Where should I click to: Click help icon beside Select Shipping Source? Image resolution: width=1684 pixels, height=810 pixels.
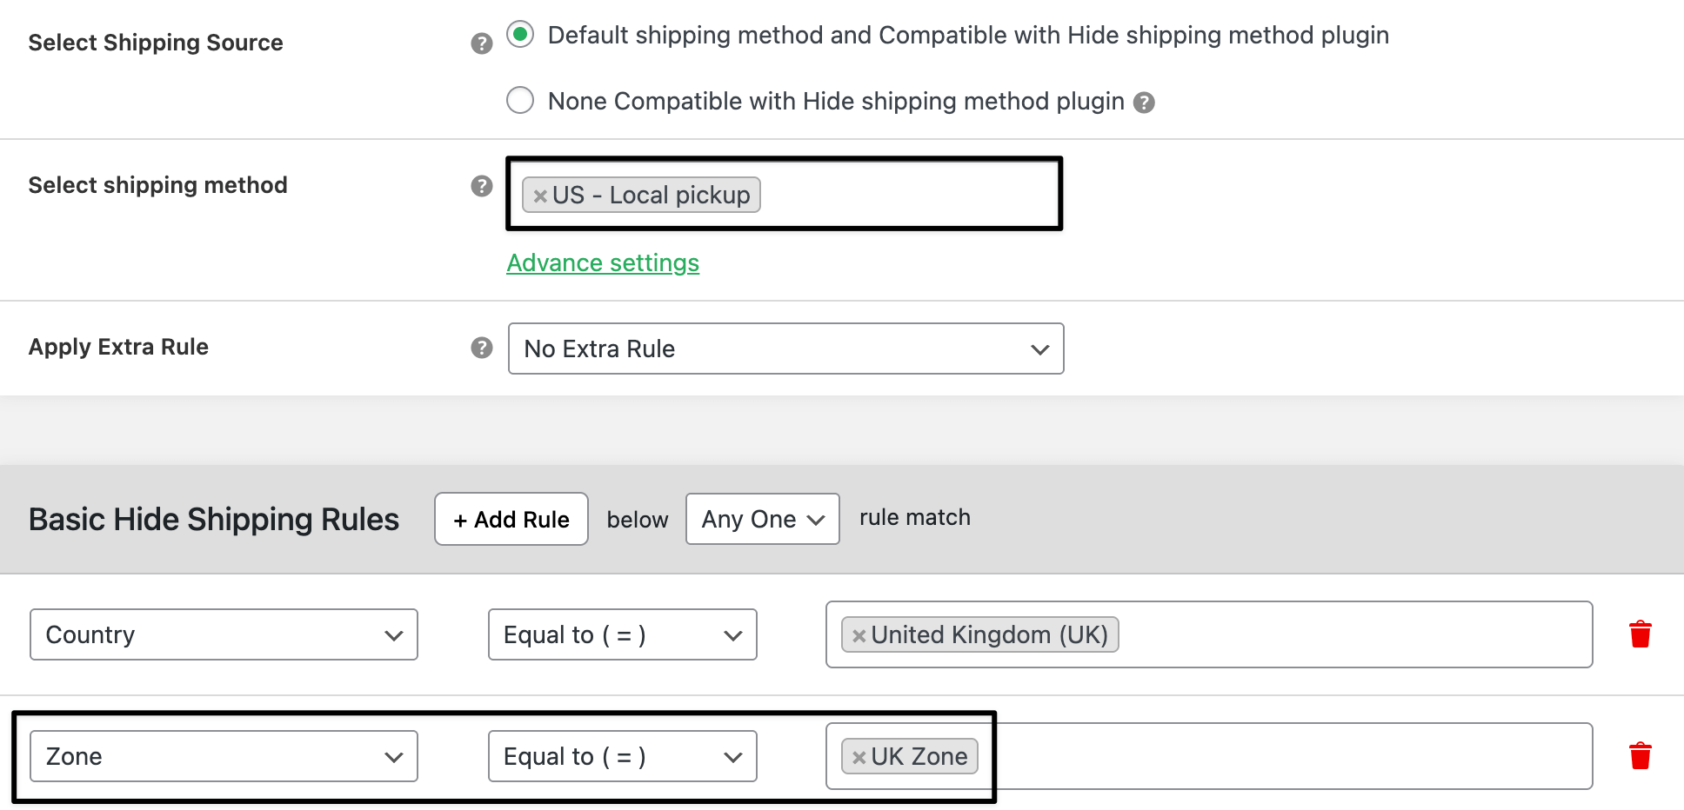click(x=482, y=43)
